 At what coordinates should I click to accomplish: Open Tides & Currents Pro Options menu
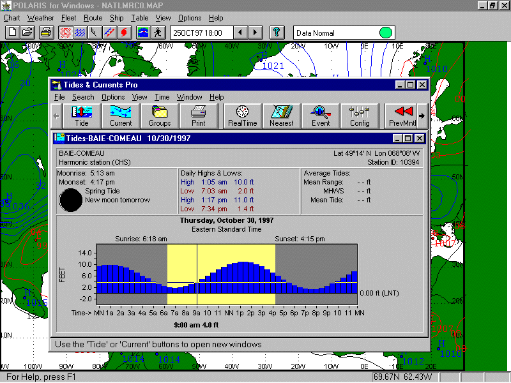113,97
